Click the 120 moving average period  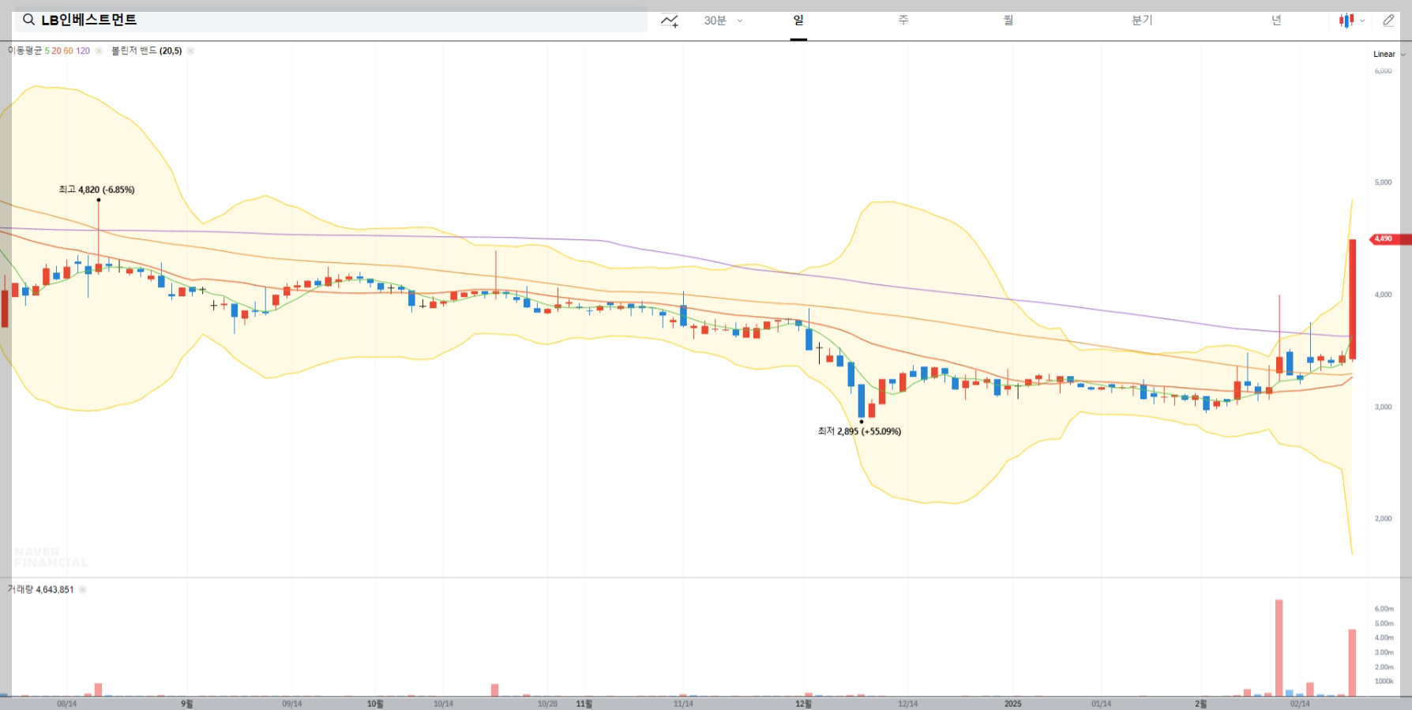pos(83,51)
